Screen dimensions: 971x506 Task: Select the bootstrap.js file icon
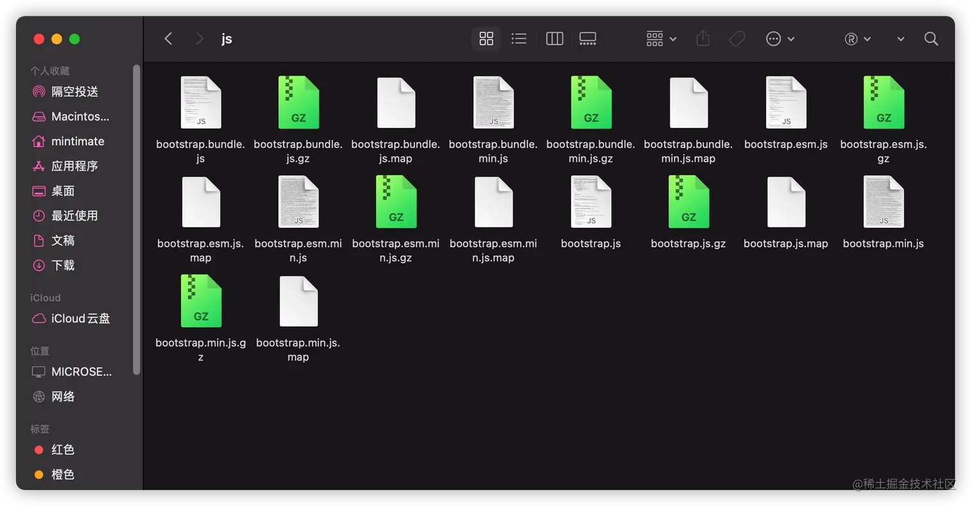tap(591, 202)
